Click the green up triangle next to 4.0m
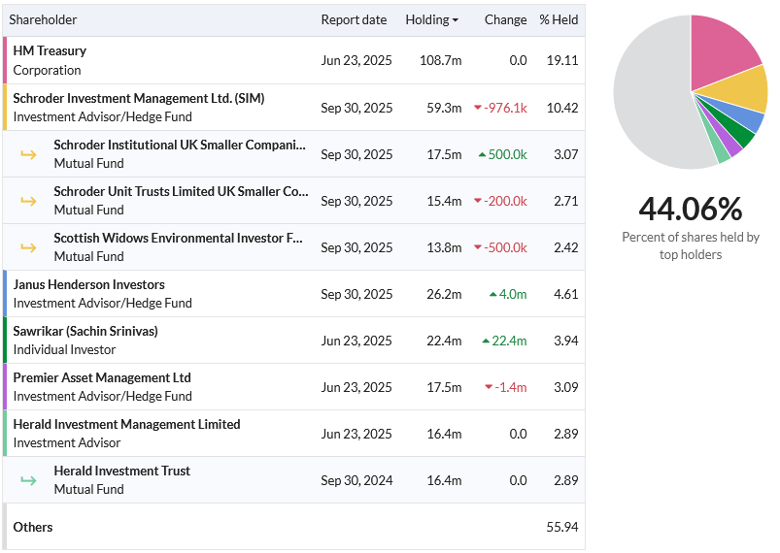 coord(493,294)
